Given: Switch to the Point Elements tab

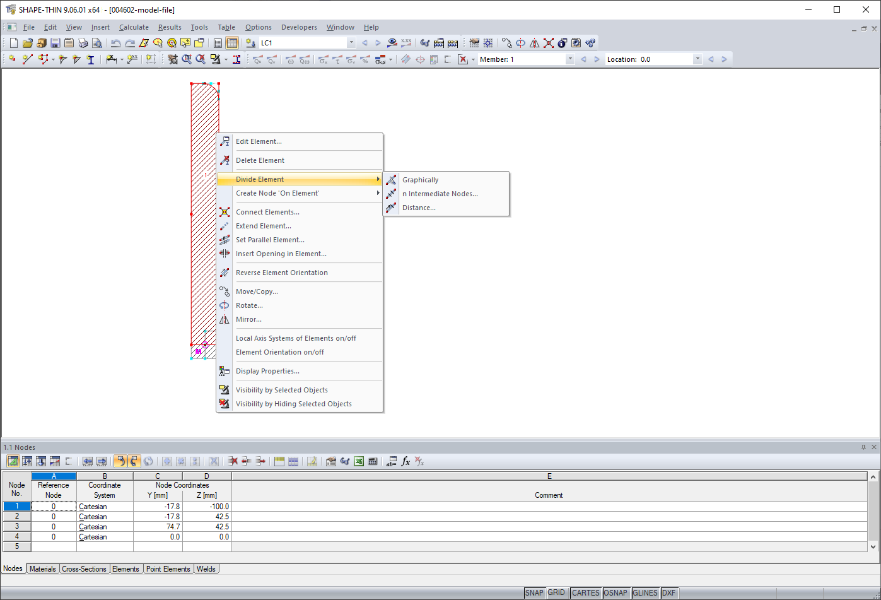Looking at the screenshot, I should point(168,569).
